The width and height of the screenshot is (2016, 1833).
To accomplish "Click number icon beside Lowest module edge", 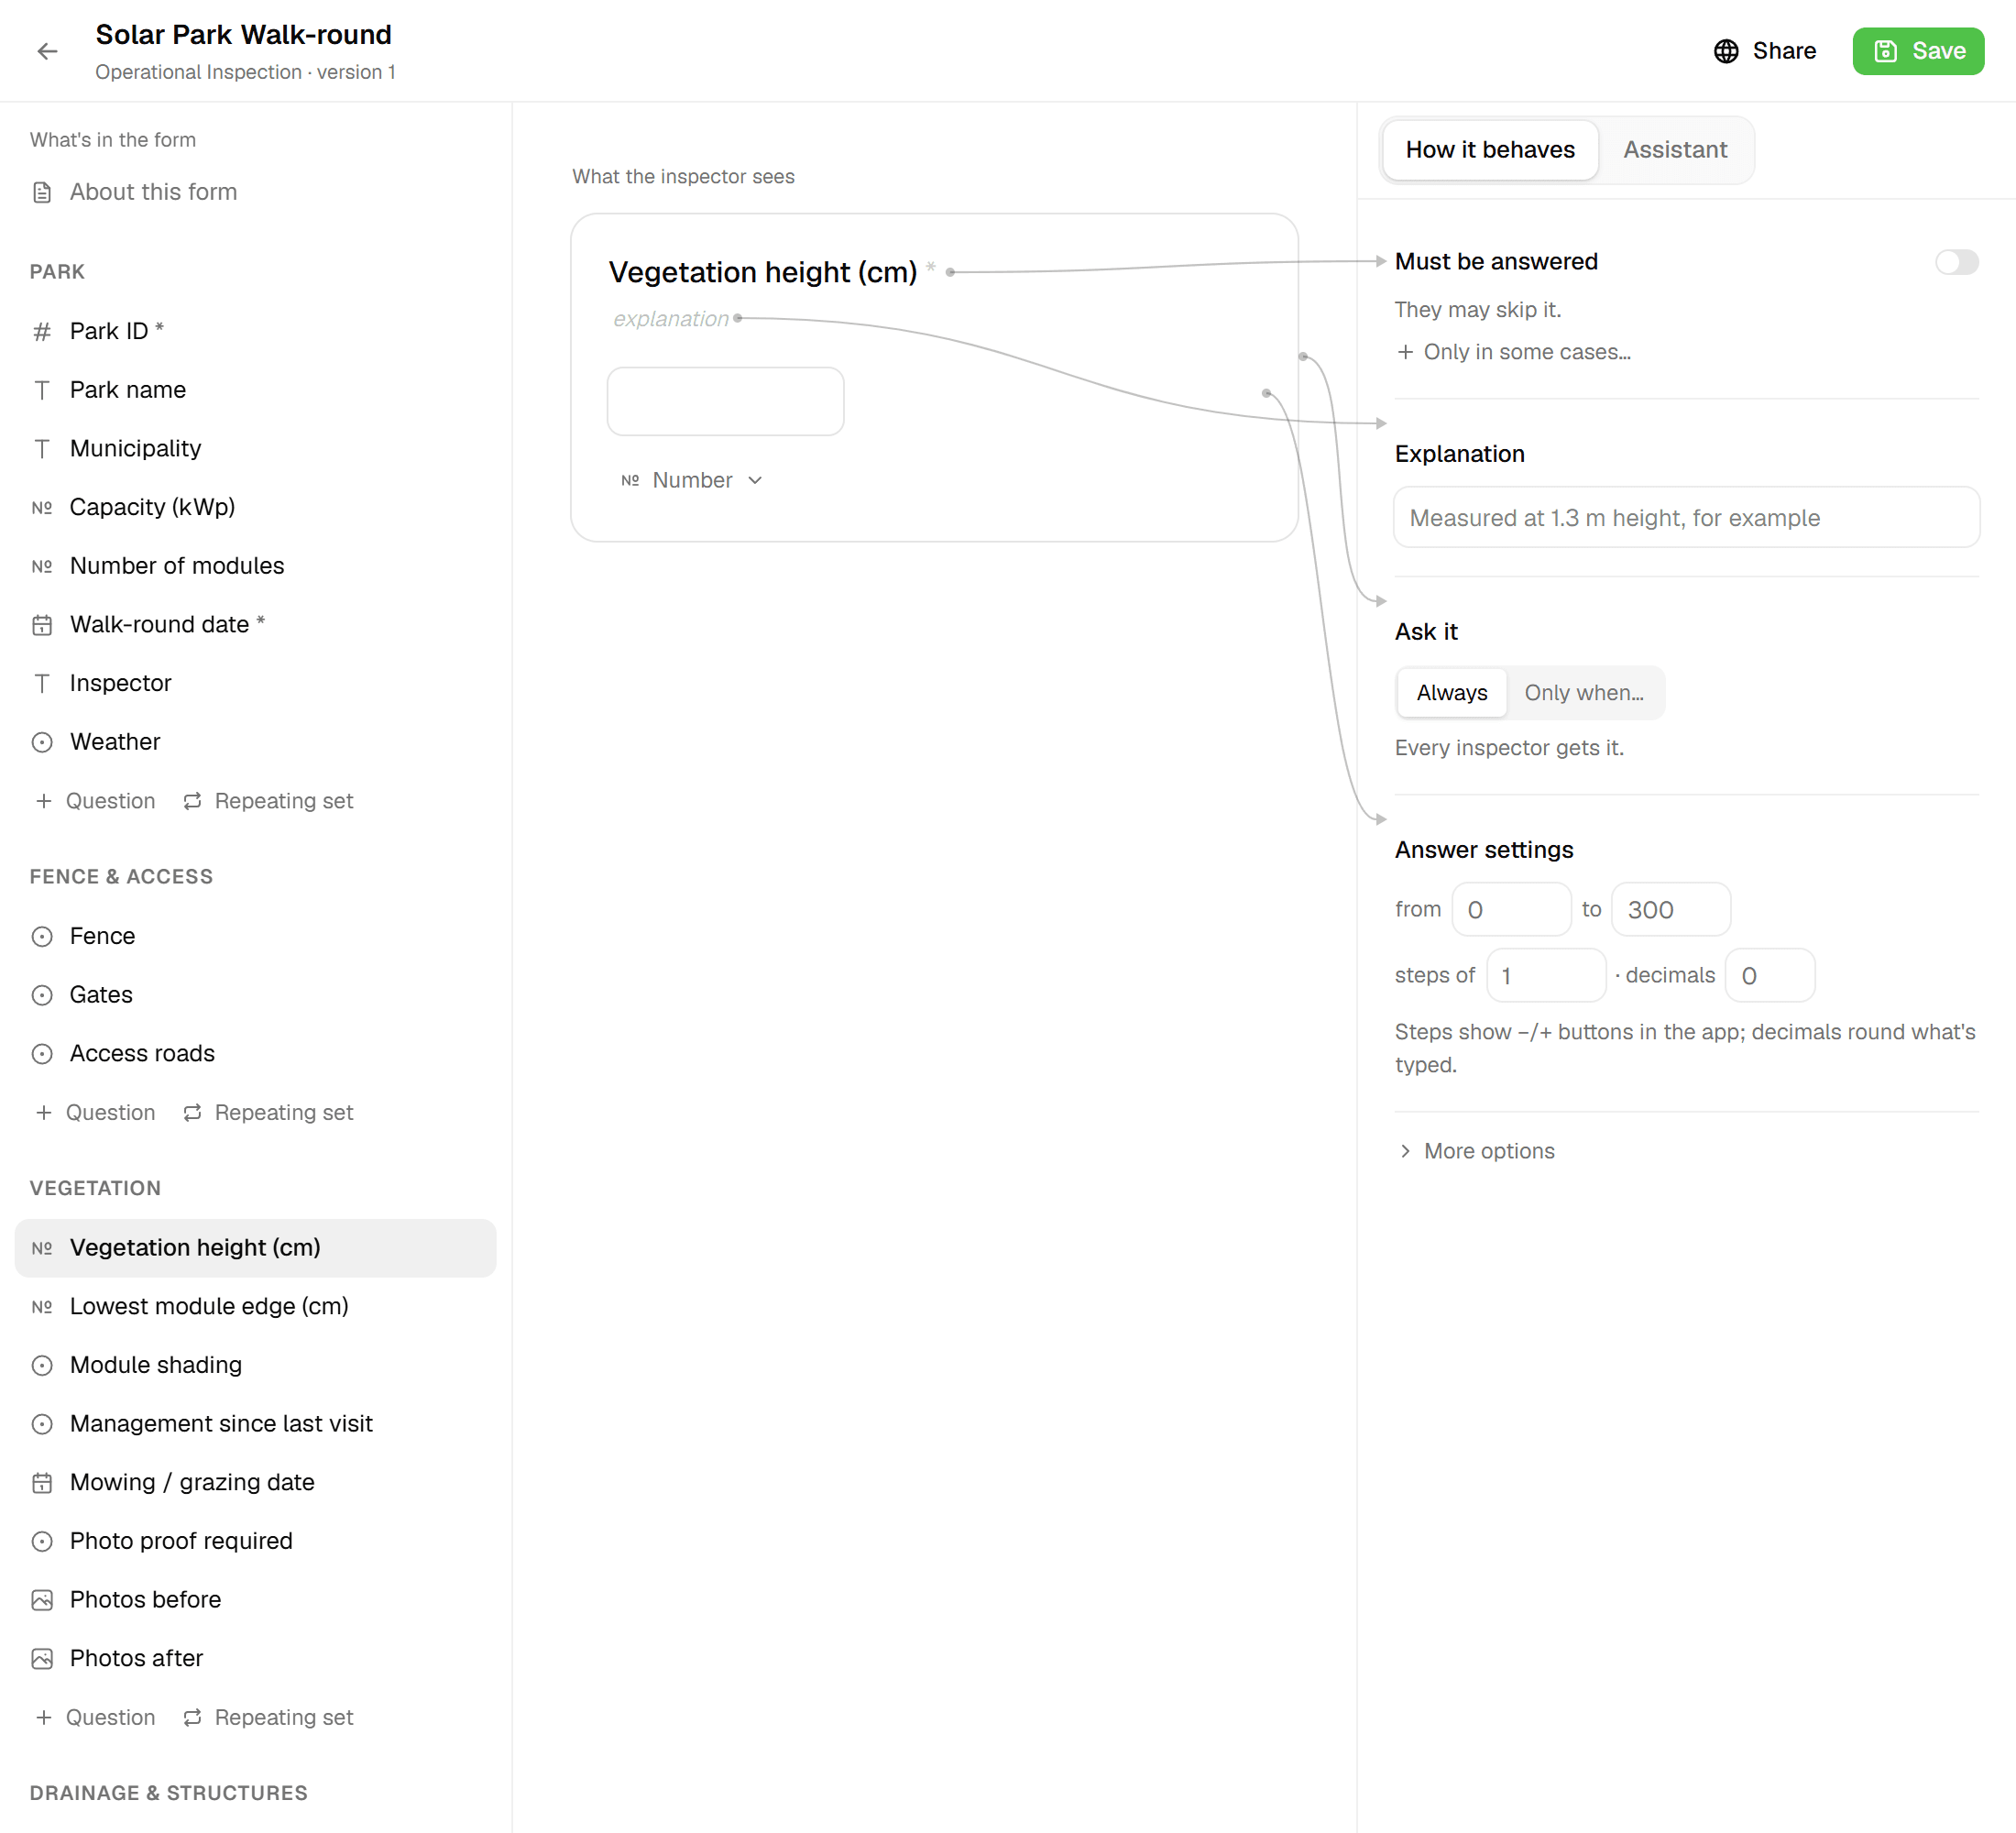I will 42,1307.
